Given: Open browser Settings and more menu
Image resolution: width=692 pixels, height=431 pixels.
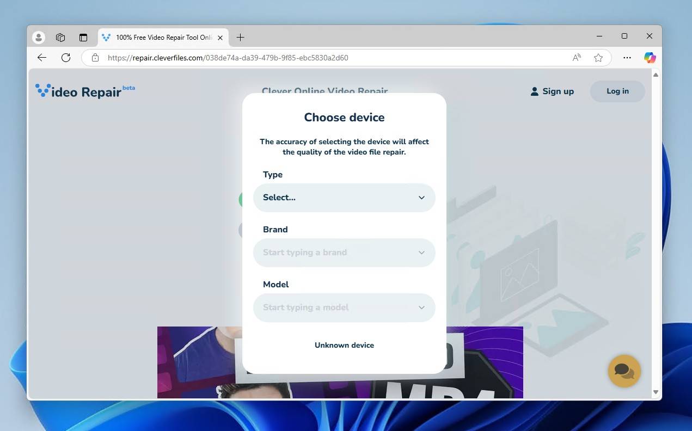Looking at the screenshot, I should pyautogui.click(x=627, y=58).
